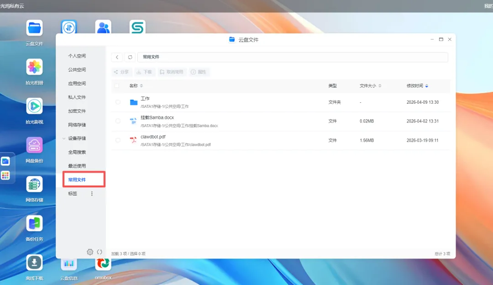Viewport: 493px width, 285px height.
Task: Select 个人空间 in the sidebar
Action: 77,56
